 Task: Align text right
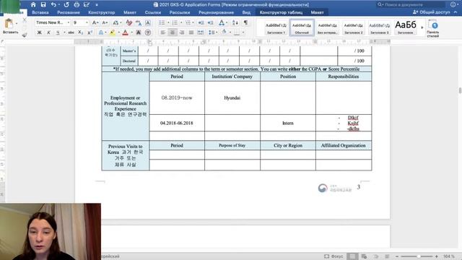(182, 32)
